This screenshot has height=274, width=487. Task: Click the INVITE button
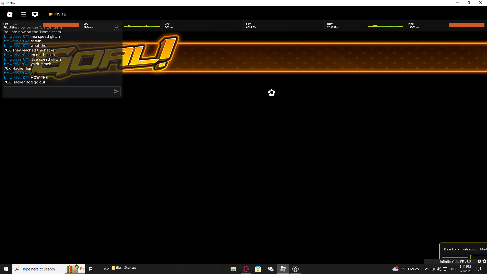pyautogui.click(x=57, y=14)
